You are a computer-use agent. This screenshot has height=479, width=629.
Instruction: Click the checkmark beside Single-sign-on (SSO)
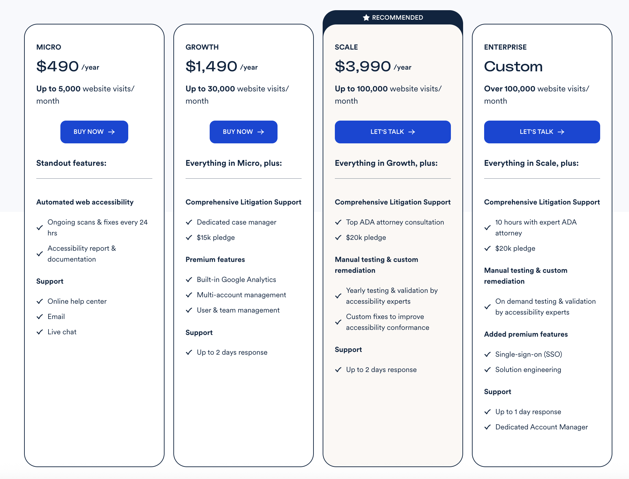[x=488, y=354]
